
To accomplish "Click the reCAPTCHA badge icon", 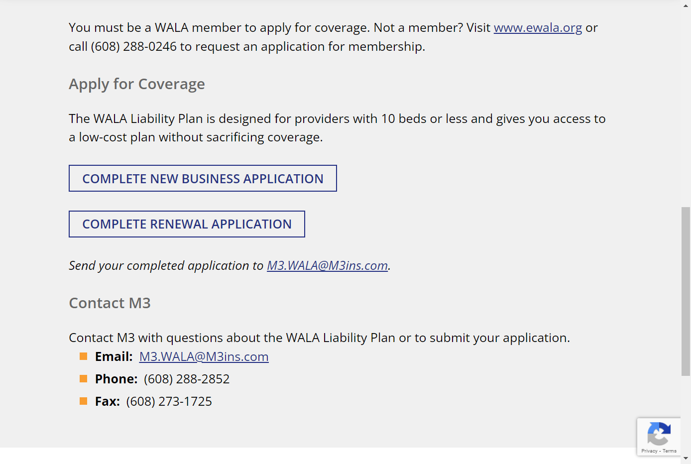I will [x=659, y=433].
